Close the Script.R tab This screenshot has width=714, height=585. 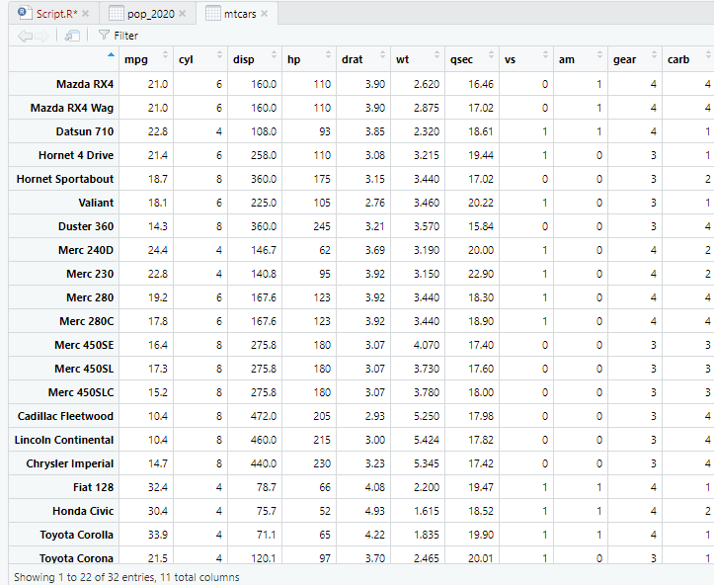click(x=86, y=14)
